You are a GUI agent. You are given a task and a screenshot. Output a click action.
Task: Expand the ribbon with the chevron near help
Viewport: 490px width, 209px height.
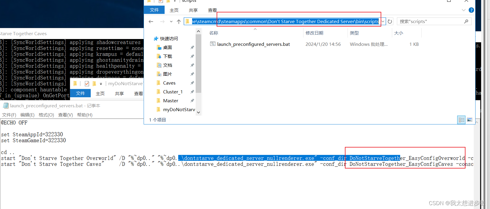(x=463, y=10)
